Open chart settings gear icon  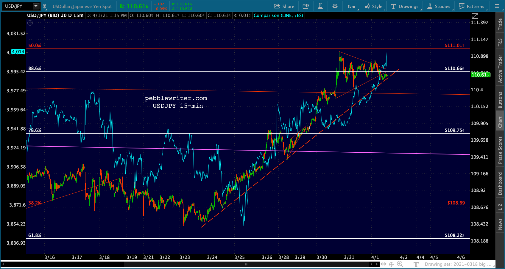click(x=335, y=6)
